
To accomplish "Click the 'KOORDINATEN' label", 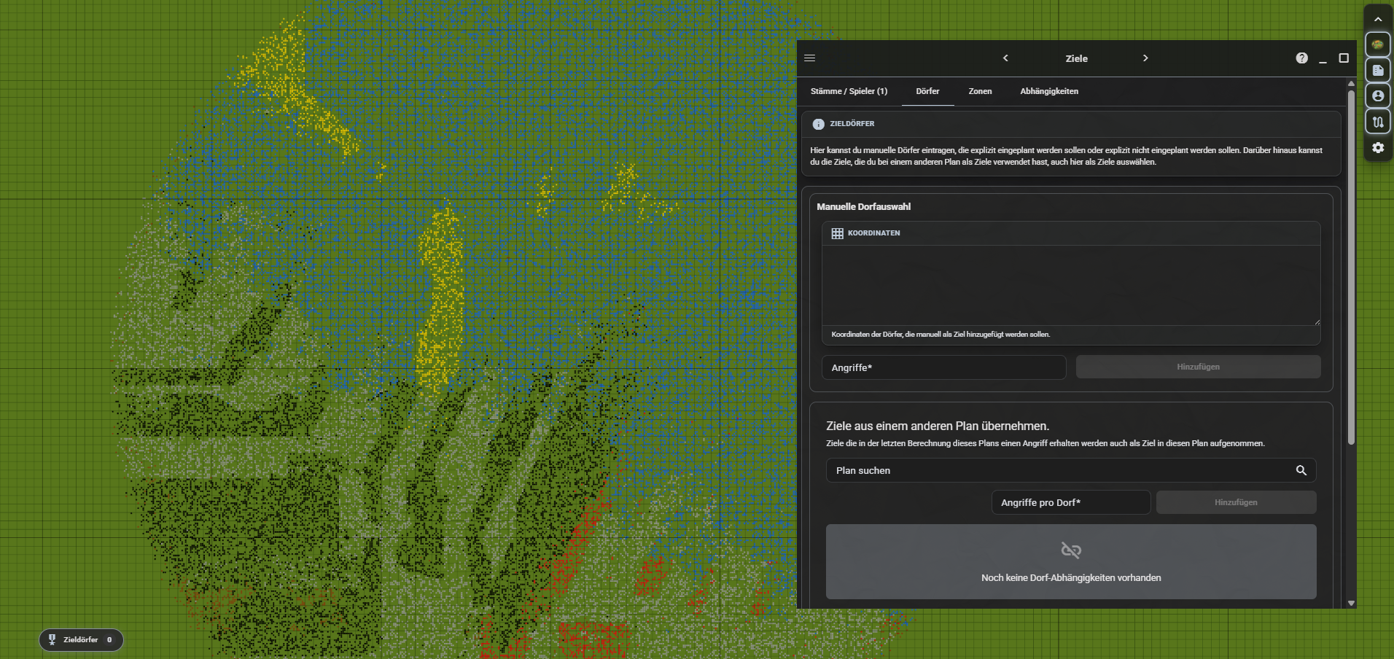I will coord(873,233).
